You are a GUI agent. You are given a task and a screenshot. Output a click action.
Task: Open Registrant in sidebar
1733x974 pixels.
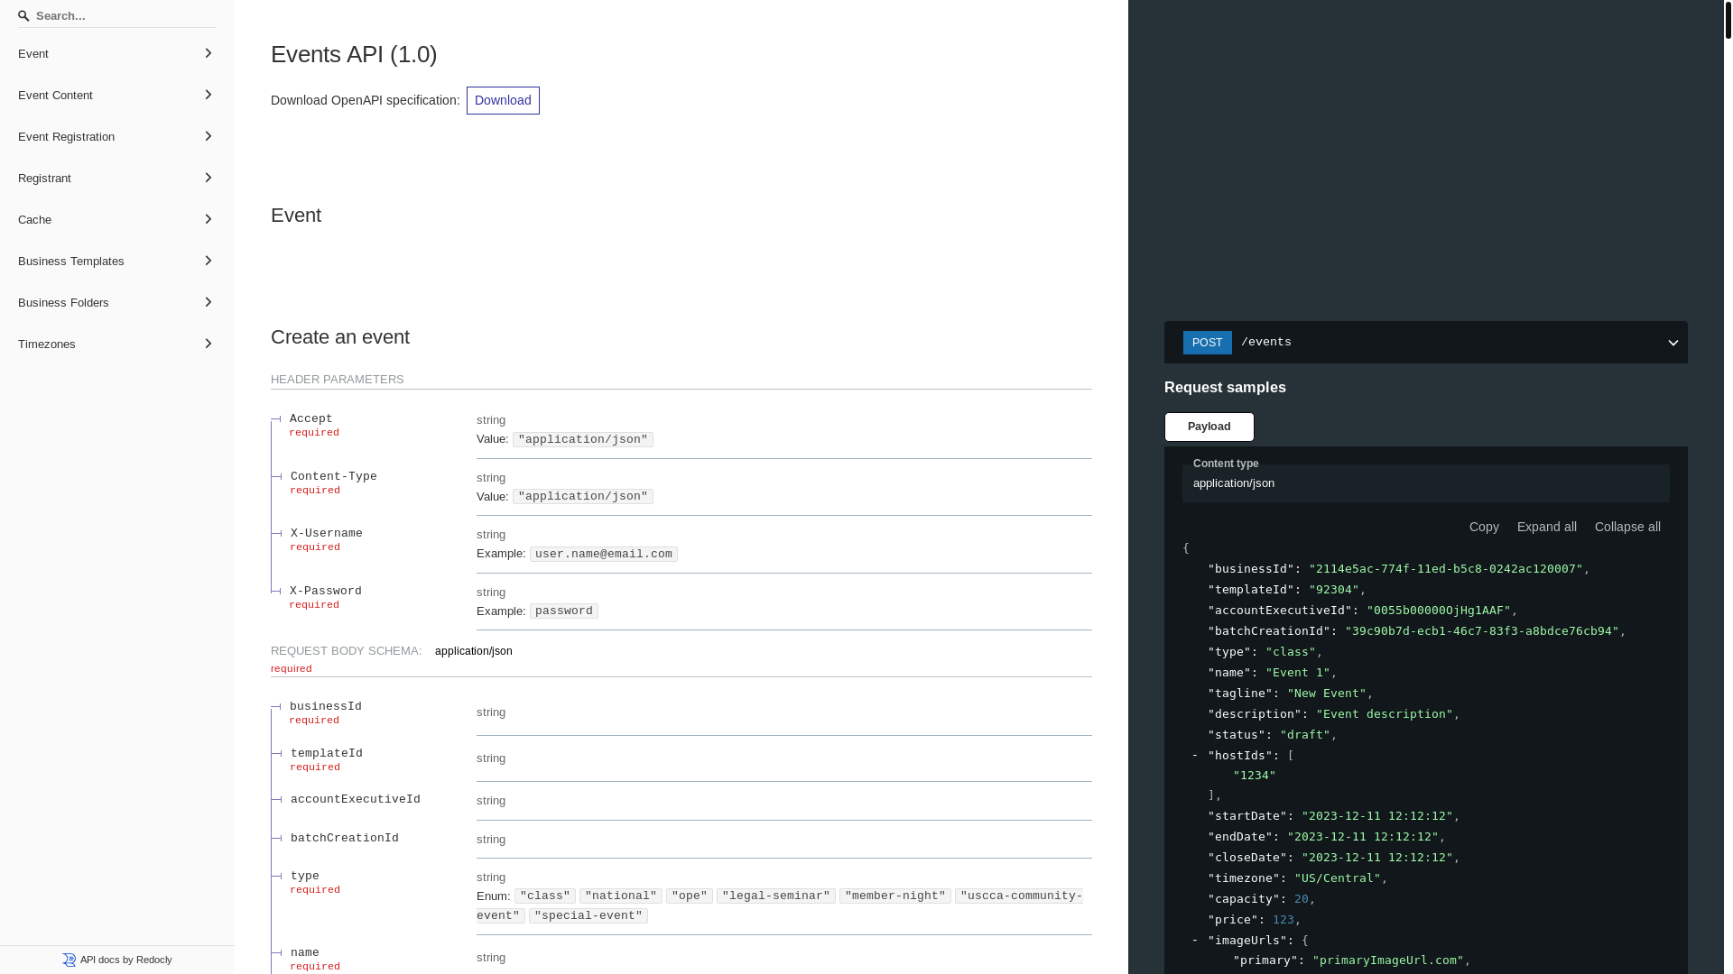pyautogui.click(x=117, y=179)
